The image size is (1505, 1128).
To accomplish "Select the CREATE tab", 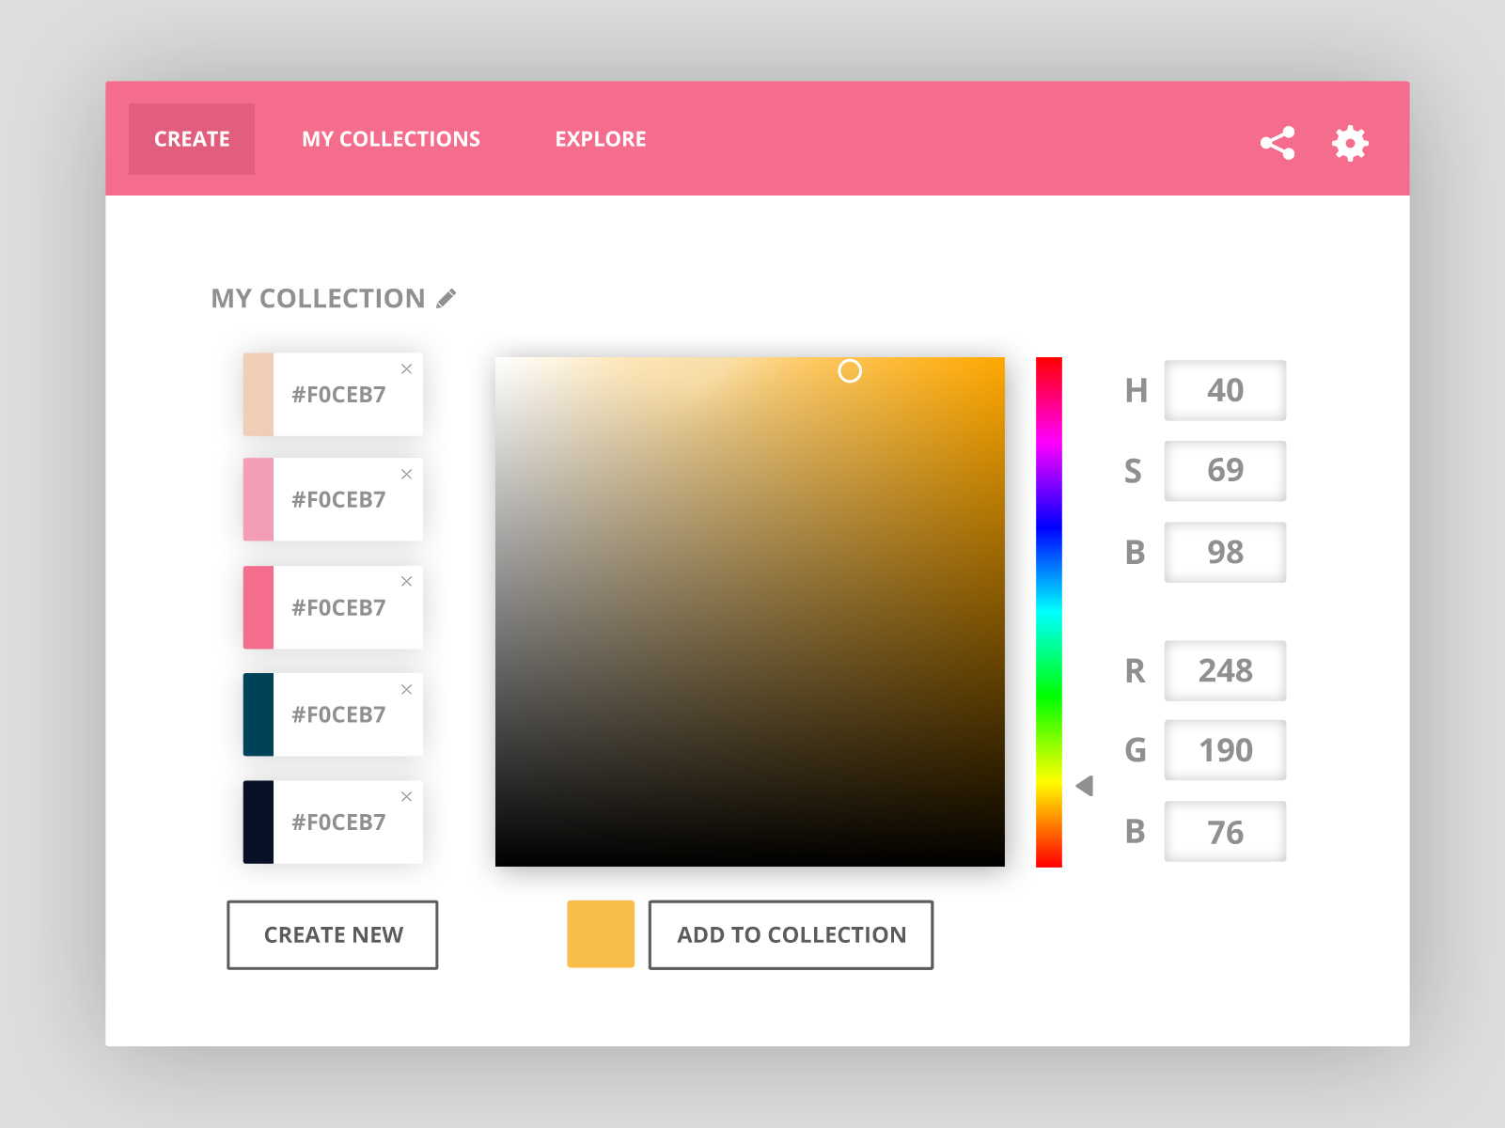I will [x=191, y=138].
